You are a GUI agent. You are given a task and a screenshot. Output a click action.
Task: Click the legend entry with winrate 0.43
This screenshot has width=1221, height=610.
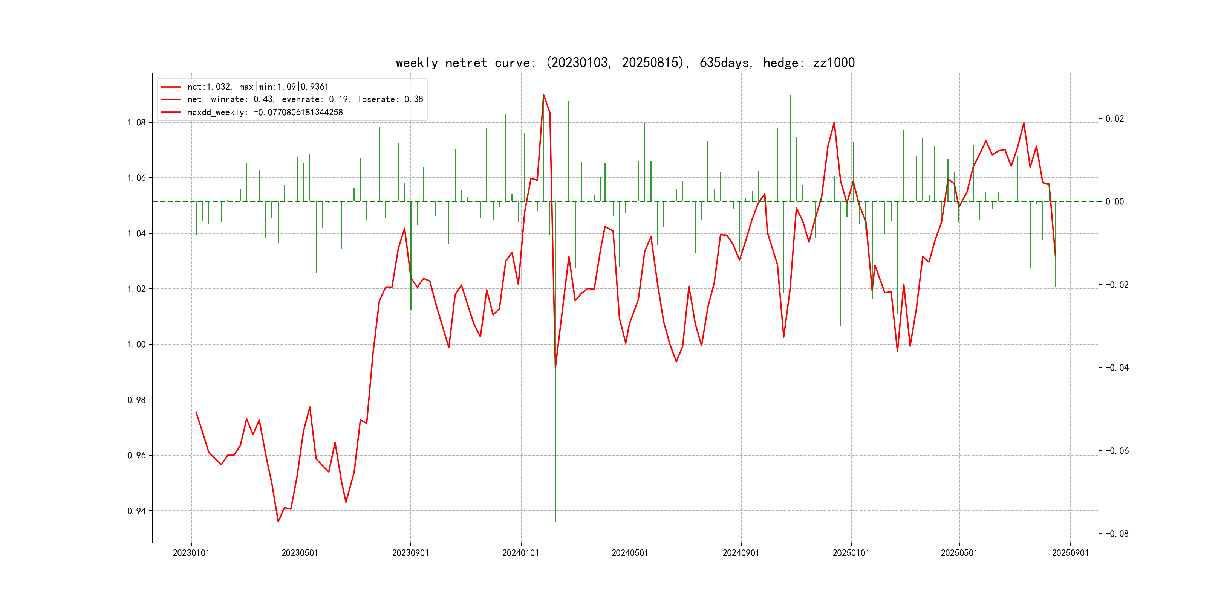click(305, 99)
